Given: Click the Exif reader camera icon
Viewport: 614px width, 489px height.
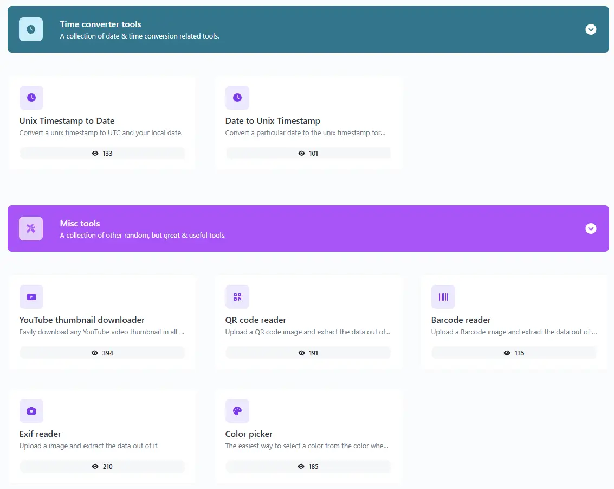Looking at the screenshot, I should coord(31,411).
